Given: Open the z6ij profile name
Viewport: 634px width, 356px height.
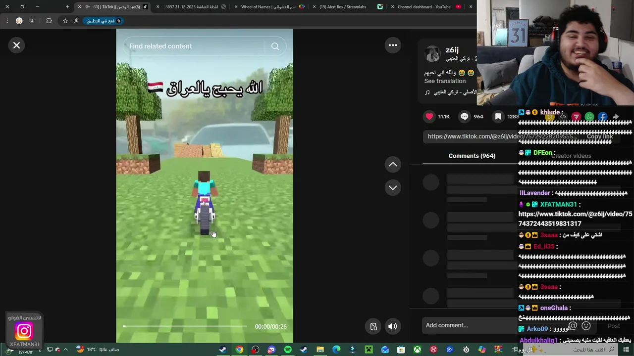Looking at the screenshot, I should [x=452, y=50].
